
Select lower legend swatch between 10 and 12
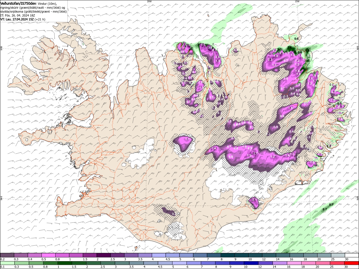(251, 263)
